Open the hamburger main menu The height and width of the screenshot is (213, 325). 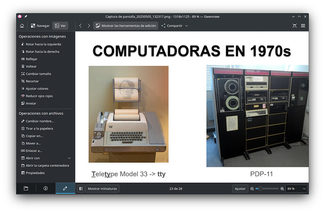pyautogui.click(x=303, y=26)
